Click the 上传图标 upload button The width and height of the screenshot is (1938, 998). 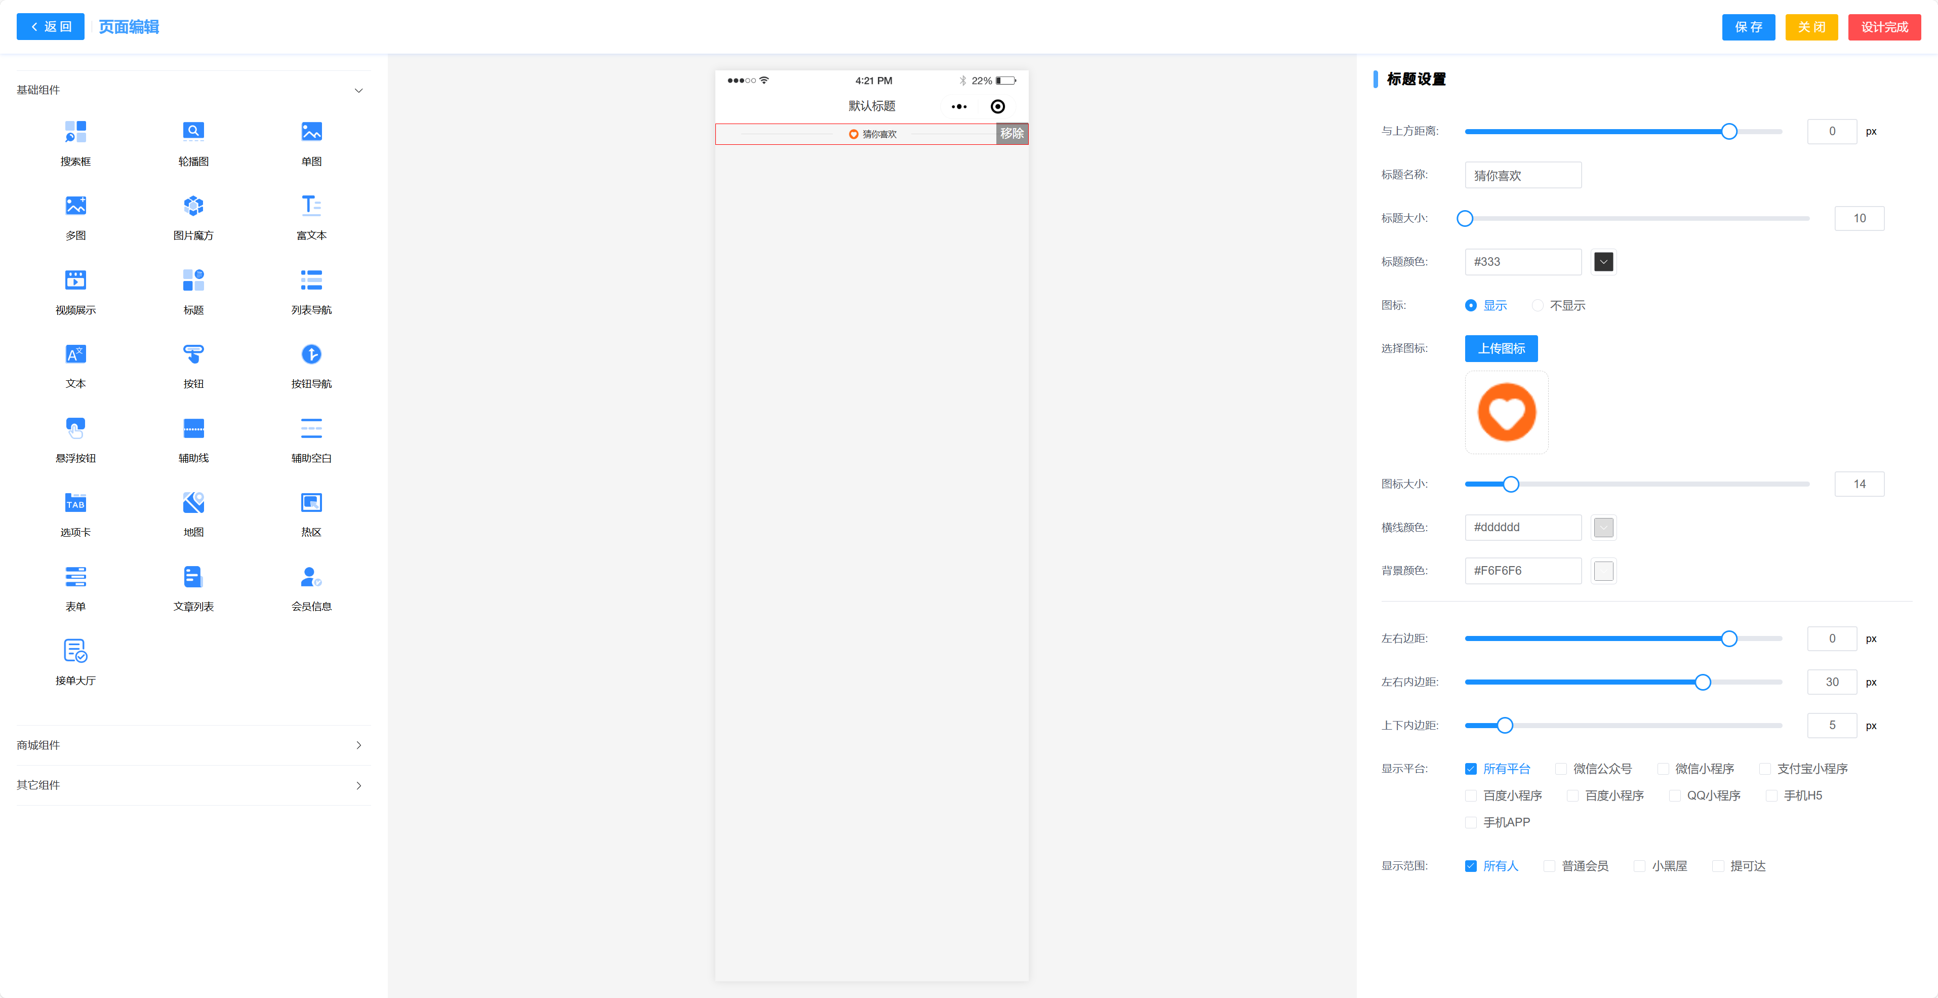tap(1501, 348)
